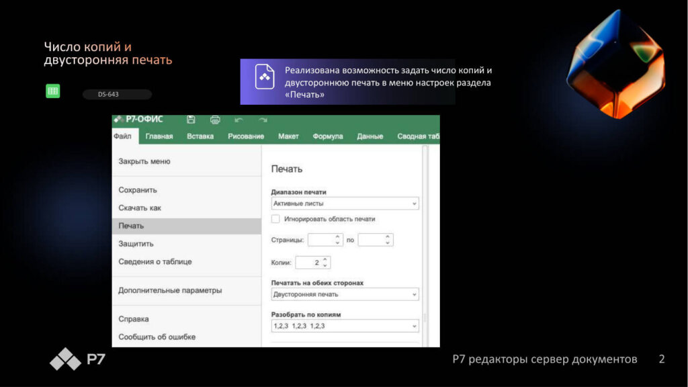Switch to the Главная tab
The image size is (688, 387).
click(x=159, y=136)
